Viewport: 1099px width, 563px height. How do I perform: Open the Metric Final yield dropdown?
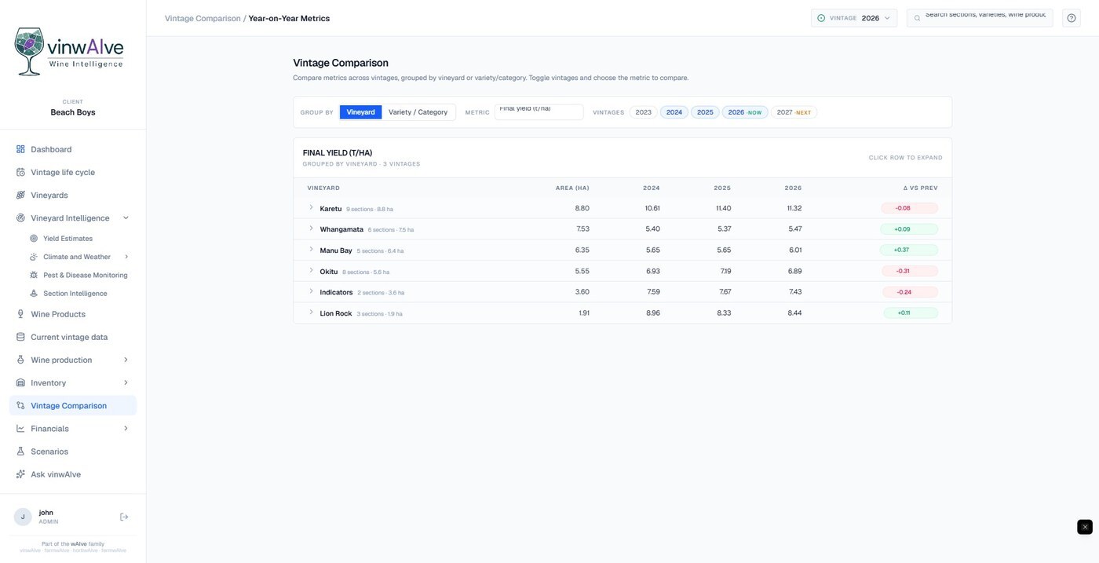coord(539,112)
